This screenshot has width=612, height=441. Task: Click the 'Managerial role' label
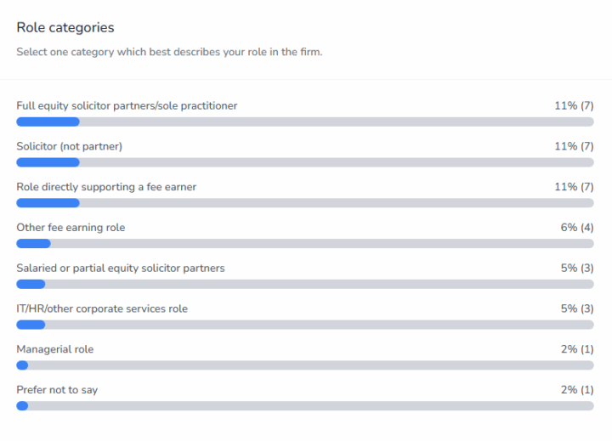click(x=55, y=349)
